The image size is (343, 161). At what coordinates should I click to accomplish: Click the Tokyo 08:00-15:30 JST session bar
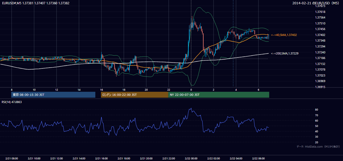click(x=53, y=95)
